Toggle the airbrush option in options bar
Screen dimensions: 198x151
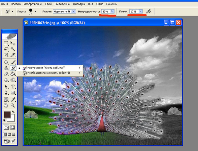point(148,11)
